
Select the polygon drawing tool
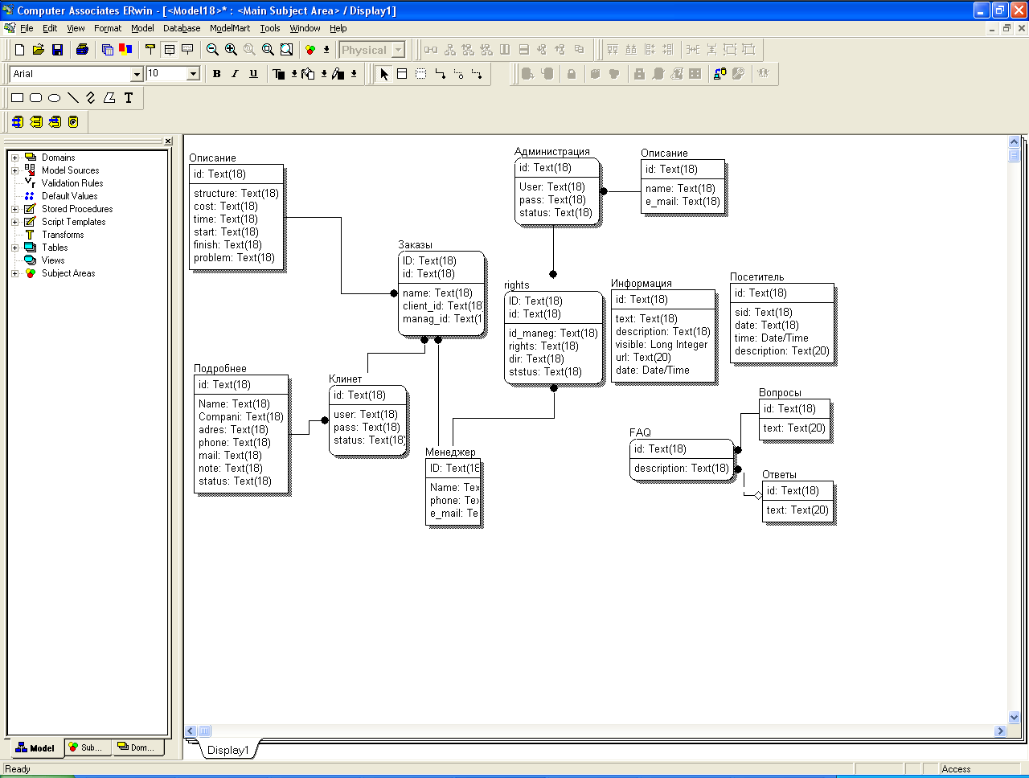(x=109, y=98)
